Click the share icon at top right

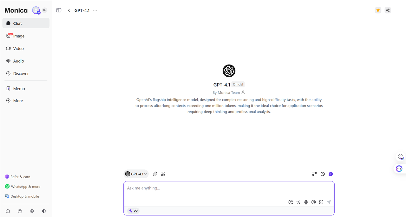tap(388, 10)
